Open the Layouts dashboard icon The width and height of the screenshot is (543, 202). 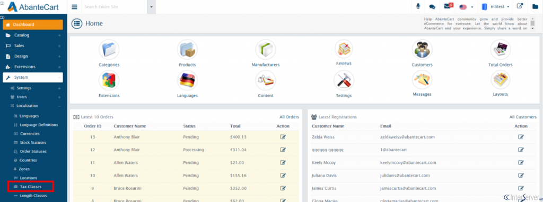[x=501, y=80]
